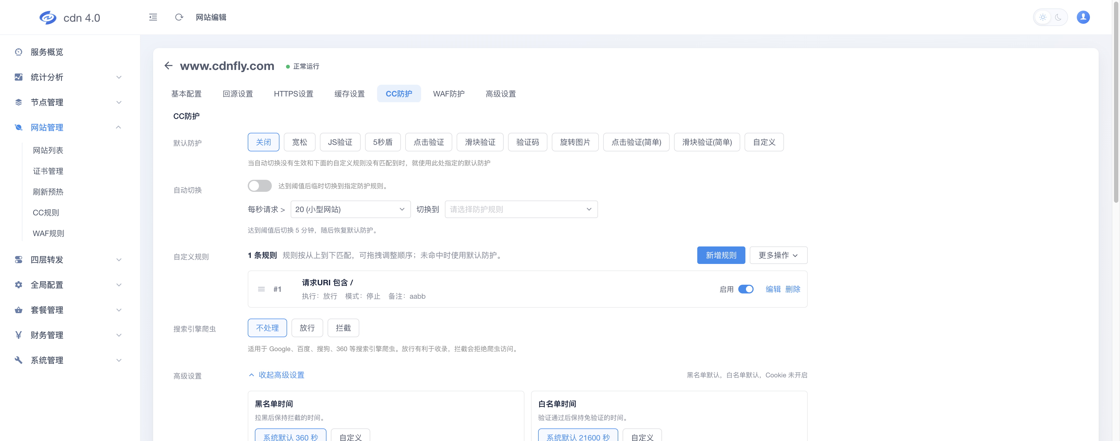Open the 每秒请求 20 (小型网站) dropdown
This screenshot has width=1120, height=441.
pyautogui.click(x=351, y=209)
